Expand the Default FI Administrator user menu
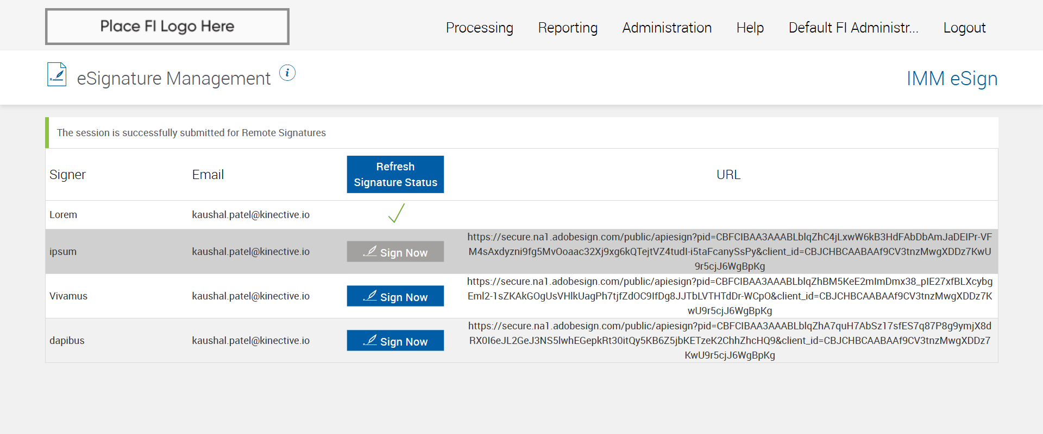Image resolution: width=1043 pixels, height=434 pixels. click(x=853, y=28)
